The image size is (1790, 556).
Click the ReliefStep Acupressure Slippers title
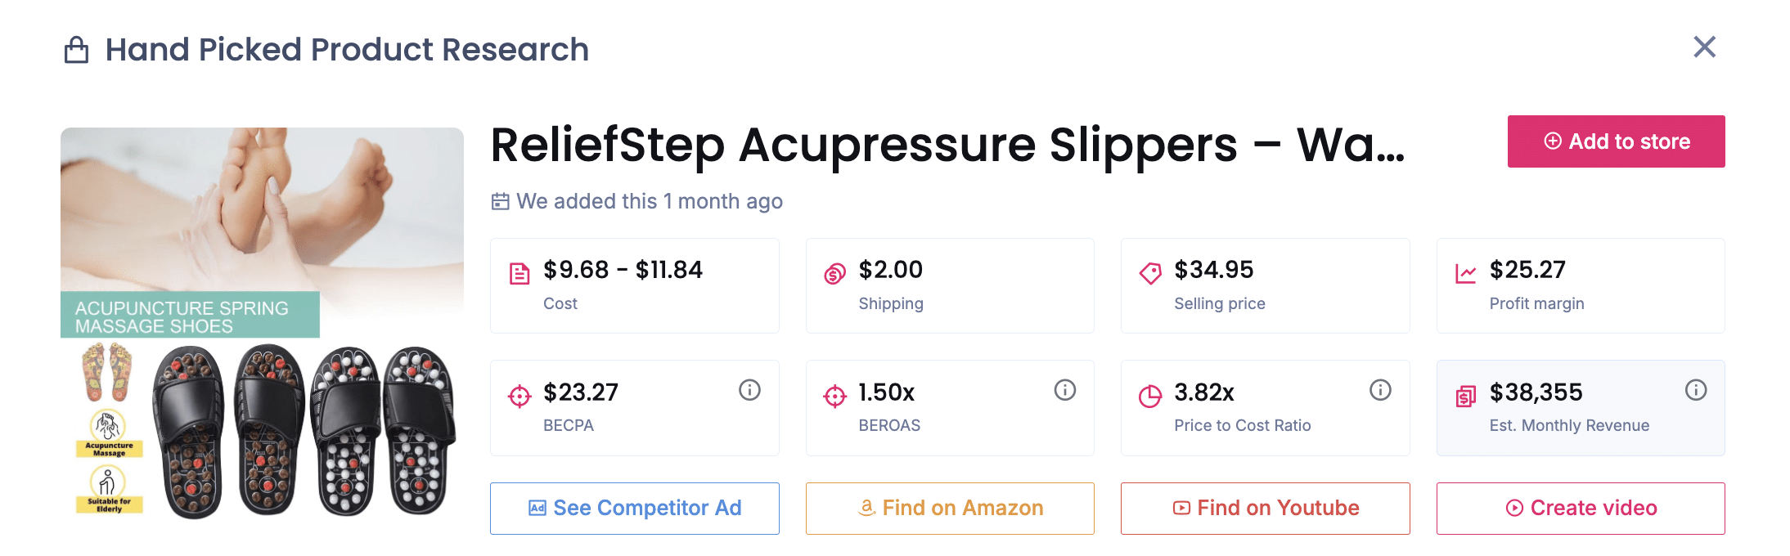[x=947, y=145]
